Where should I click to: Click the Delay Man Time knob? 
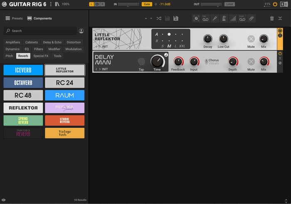click(157, 61)
